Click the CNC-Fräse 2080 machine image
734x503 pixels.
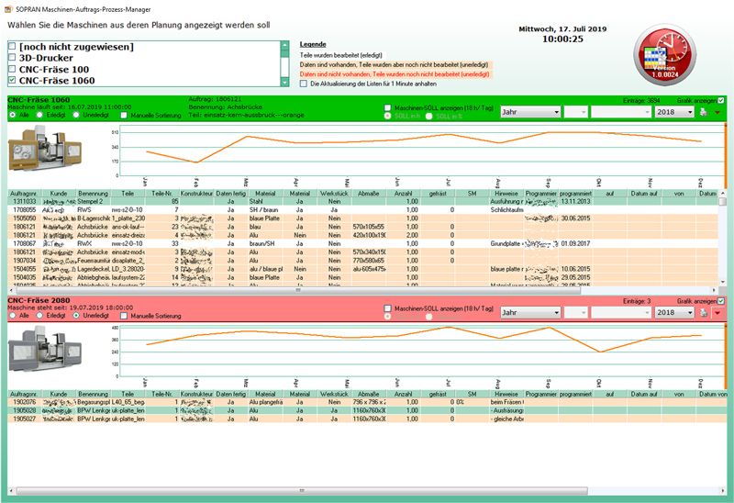click(45, 349)
